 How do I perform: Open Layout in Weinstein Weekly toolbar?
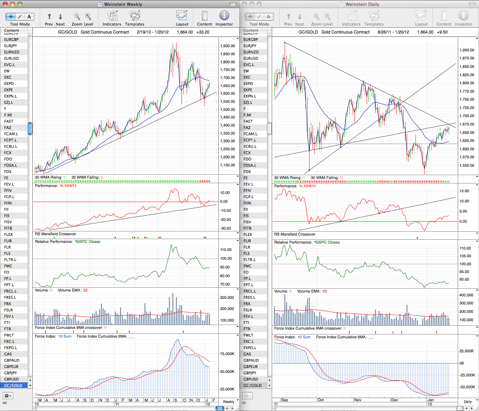tap(182, 16)
